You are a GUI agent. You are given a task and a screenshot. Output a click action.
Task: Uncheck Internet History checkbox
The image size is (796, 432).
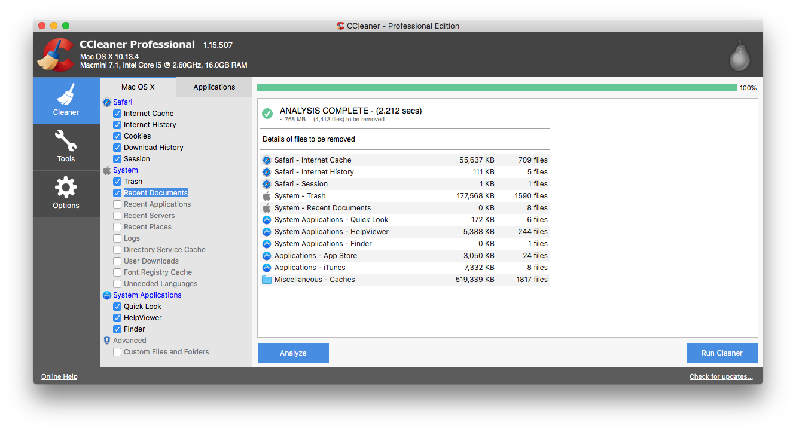pos(117,125)
